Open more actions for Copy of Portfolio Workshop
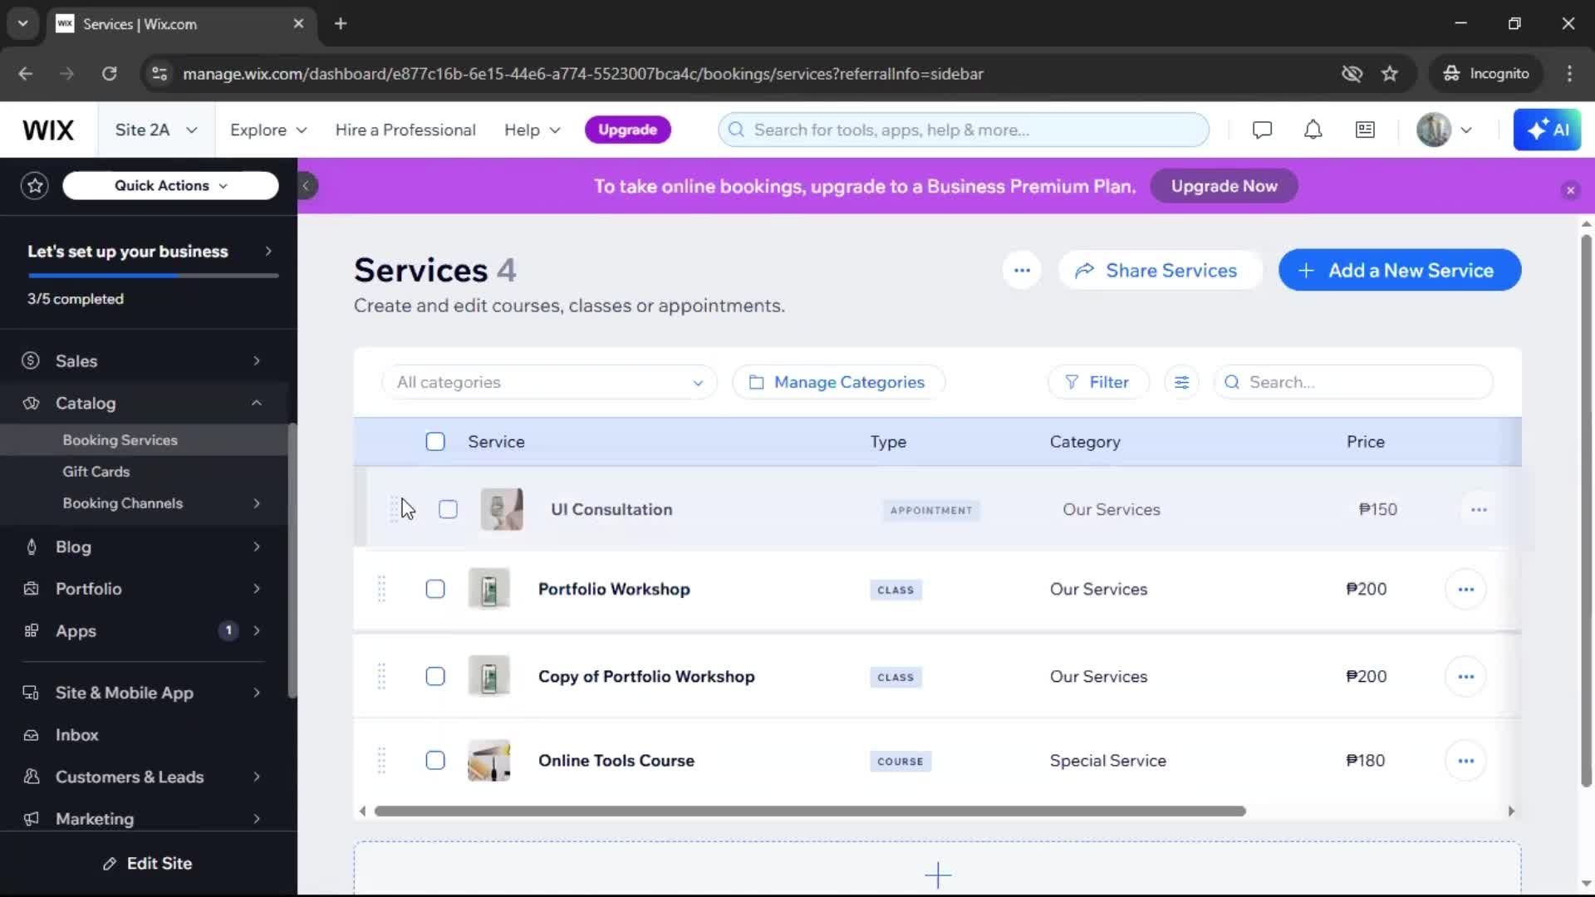The width and height of the screenshot is (1595, 897). point(1465,677)
